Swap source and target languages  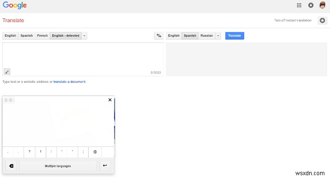tap(159, 36)
